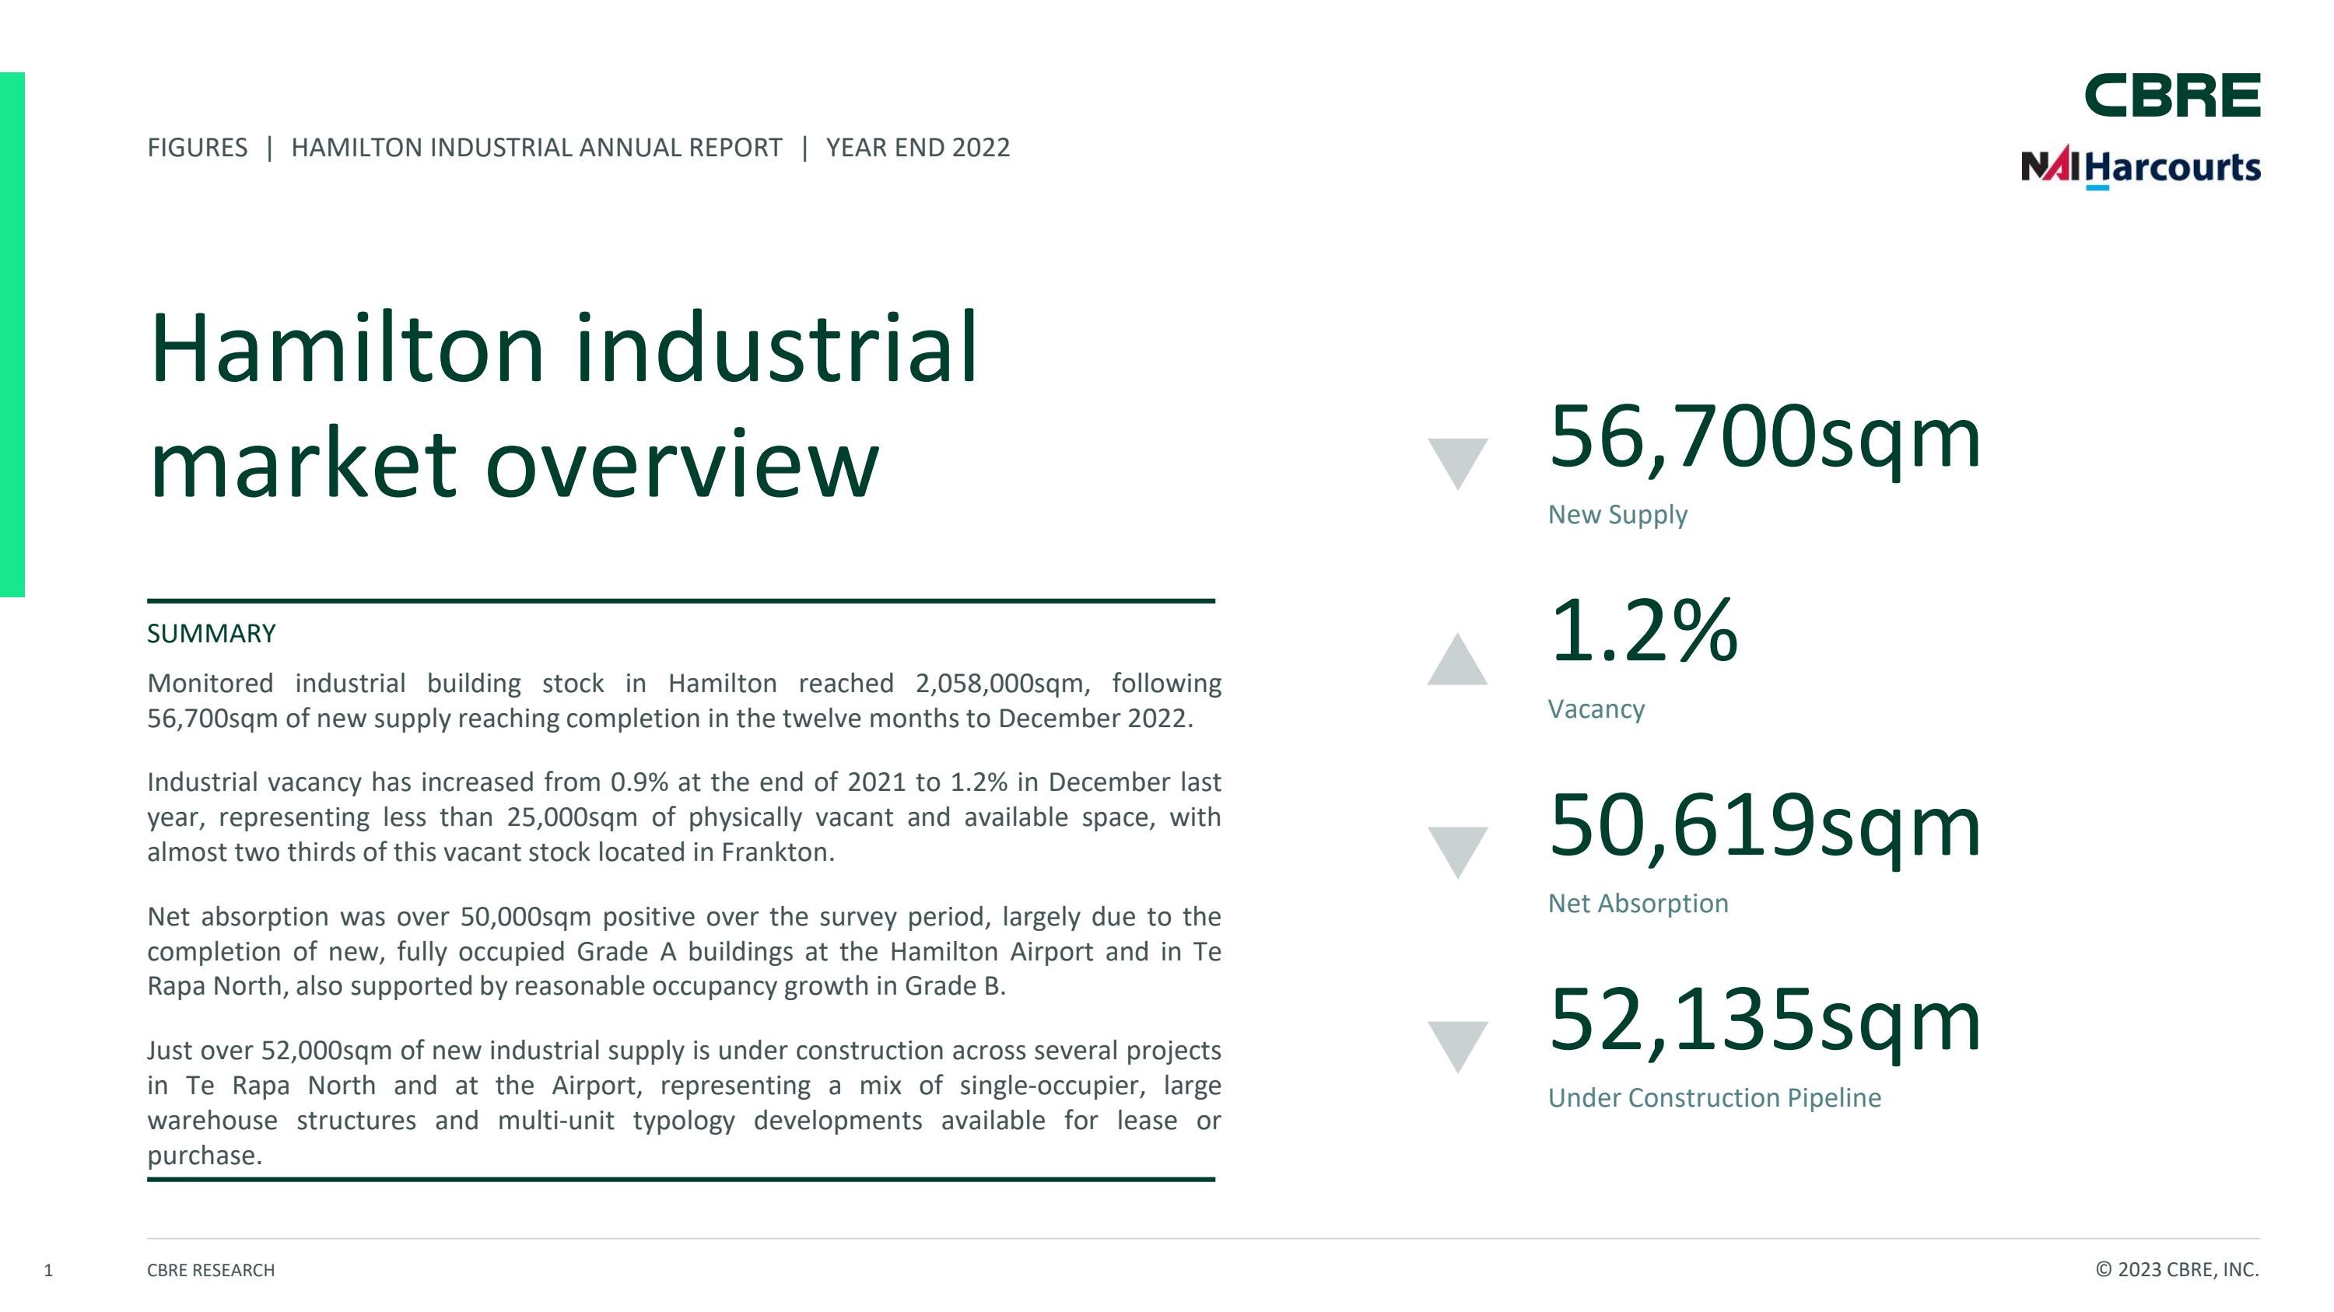Click the page number 1 in the footer
Screen dimensions: 2334x1312
(50, 1269)
